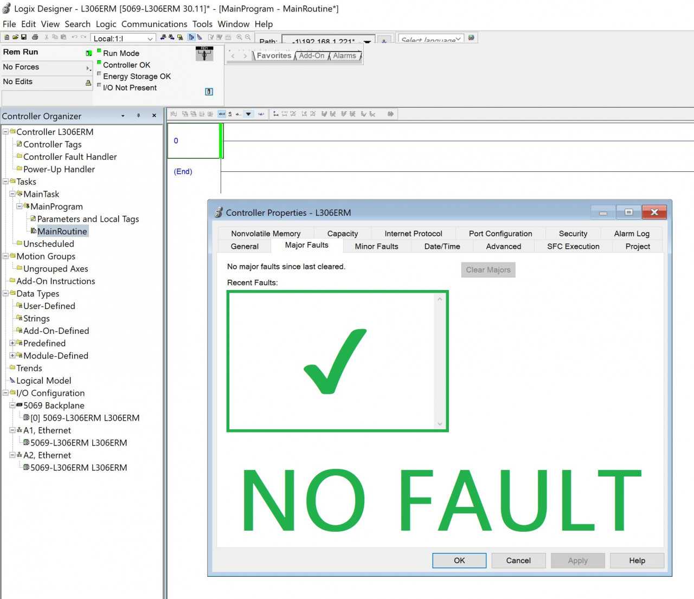The height and width of the screenshot is (599, 694).
Task: Collapse the I/O Configuration tree node
Action: pos(5,393)
